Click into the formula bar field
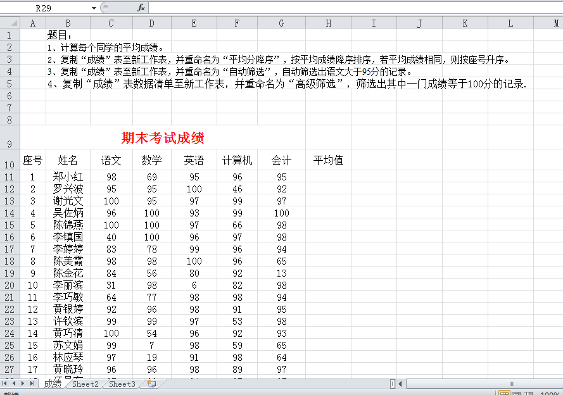 click(355, 8)
